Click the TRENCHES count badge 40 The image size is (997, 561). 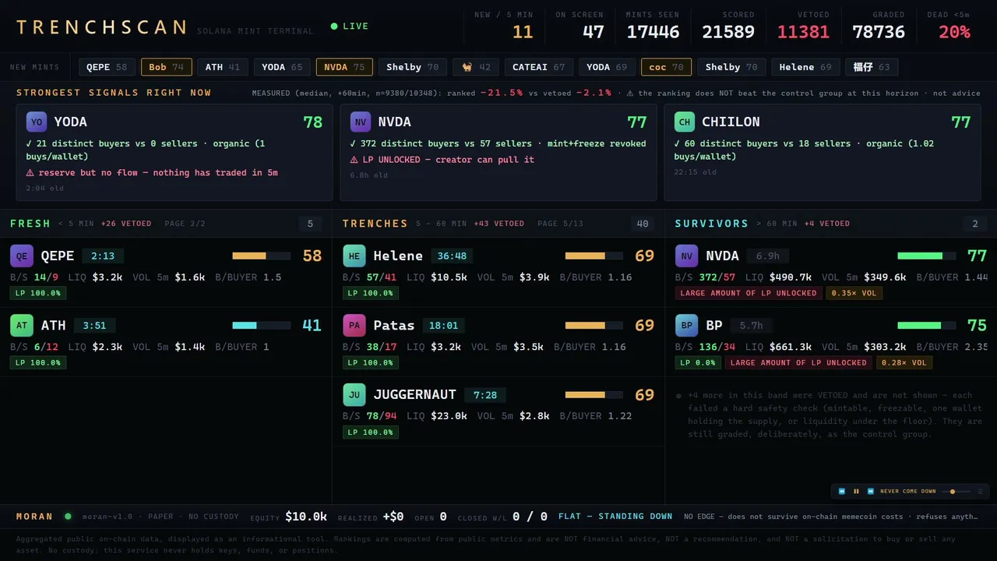coord(643,224)
